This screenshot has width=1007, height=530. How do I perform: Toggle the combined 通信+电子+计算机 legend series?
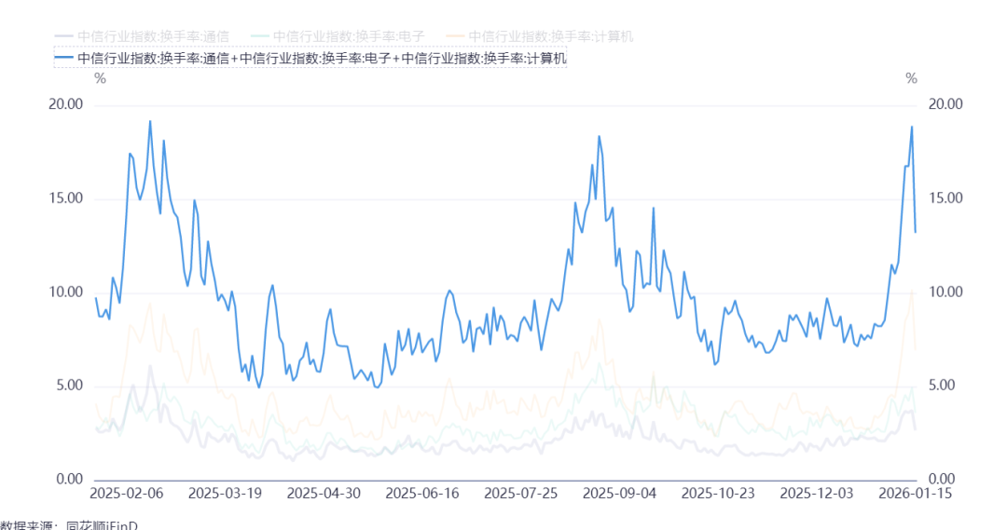coord(310,59)
